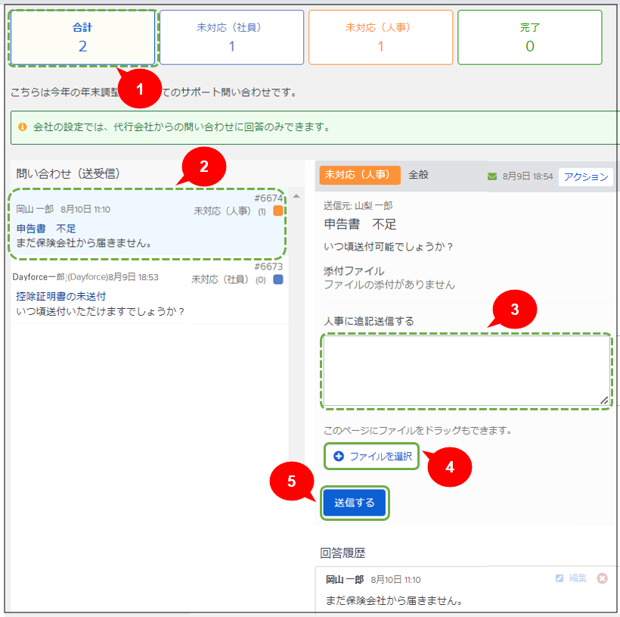Click the orange info icon in notice banner
The height and width of the screenshot is (617, 620).
point(23,126)
